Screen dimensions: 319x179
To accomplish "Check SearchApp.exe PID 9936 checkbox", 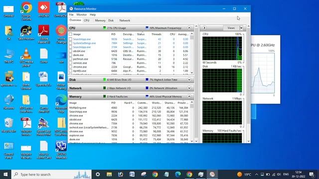I will pyautogui.click(x=70, y=39).
